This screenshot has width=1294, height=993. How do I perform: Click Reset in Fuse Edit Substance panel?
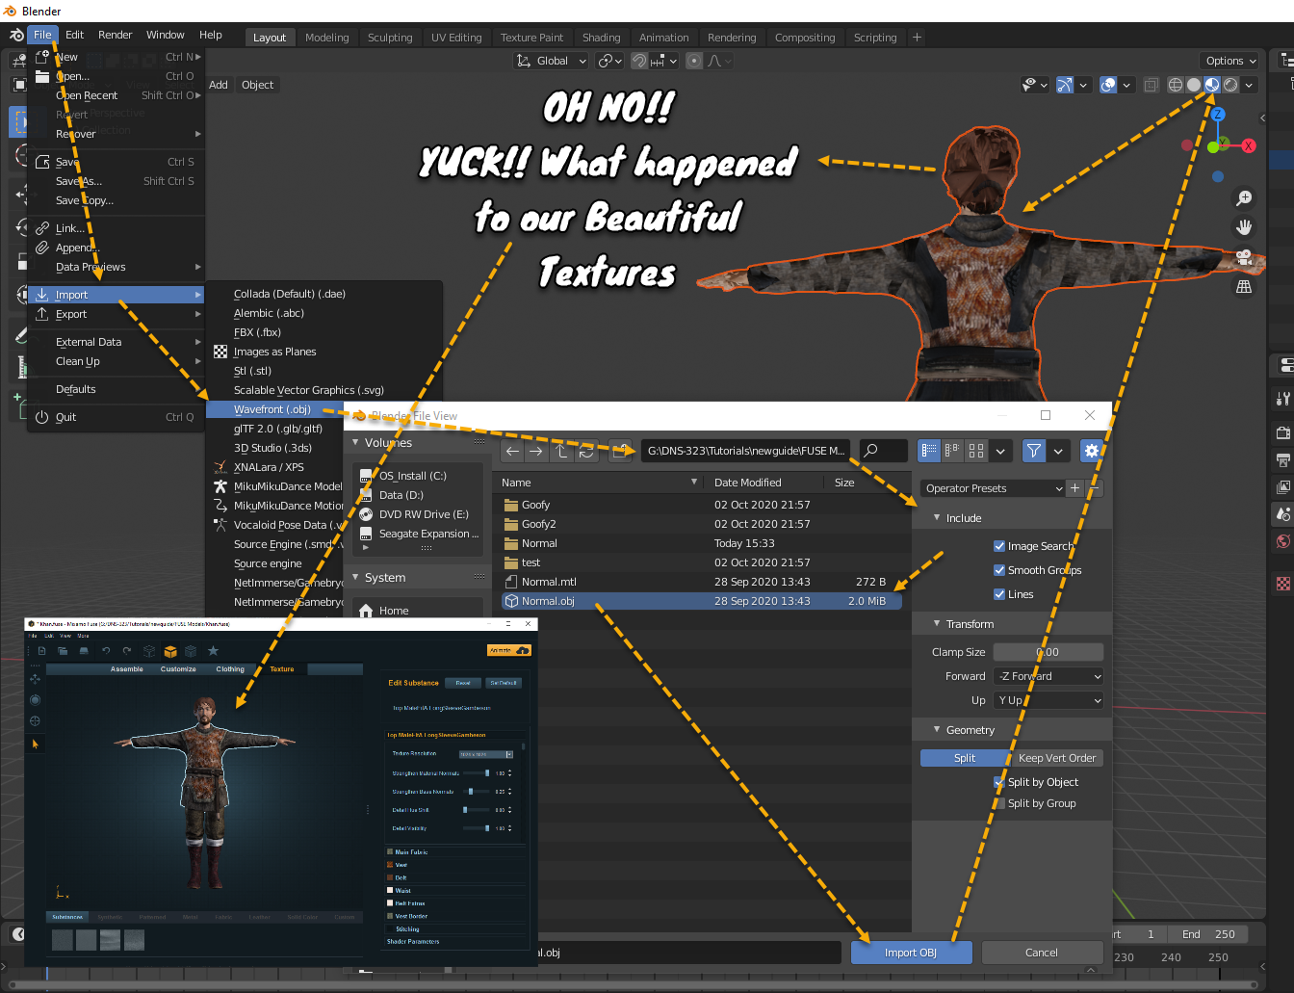click(x=463, y=683)
